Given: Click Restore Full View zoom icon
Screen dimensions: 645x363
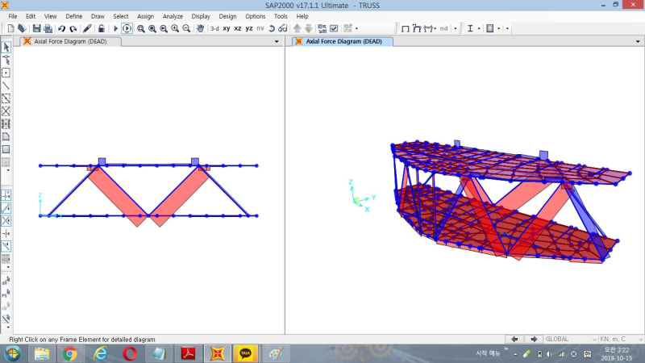Looking at the screenshot, I should coord(152,28).
